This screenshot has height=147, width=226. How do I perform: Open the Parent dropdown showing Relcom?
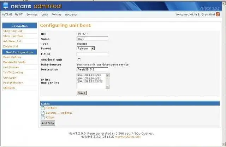pyautogui.click(x=86, y=49)
